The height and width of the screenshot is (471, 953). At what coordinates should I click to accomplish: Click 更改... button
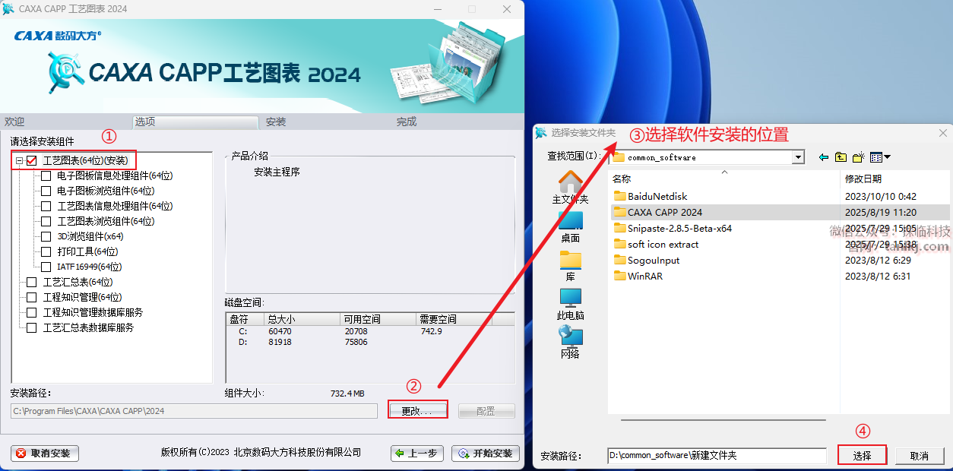(x=417, y=411)
